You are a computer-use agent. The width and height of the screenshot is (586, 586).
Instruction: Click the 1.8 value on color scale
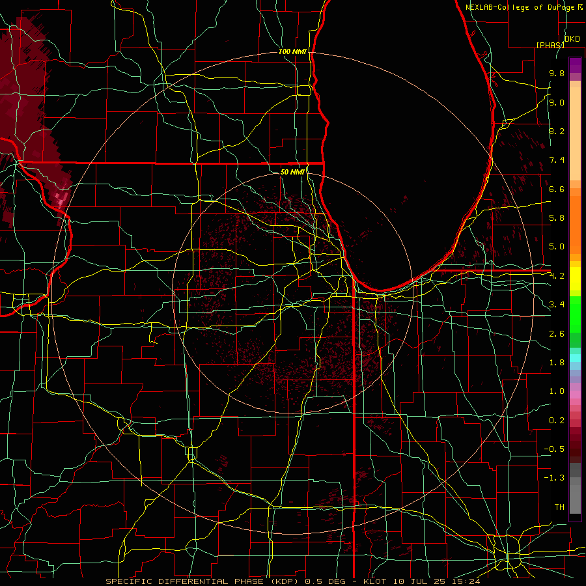[557, 363]
